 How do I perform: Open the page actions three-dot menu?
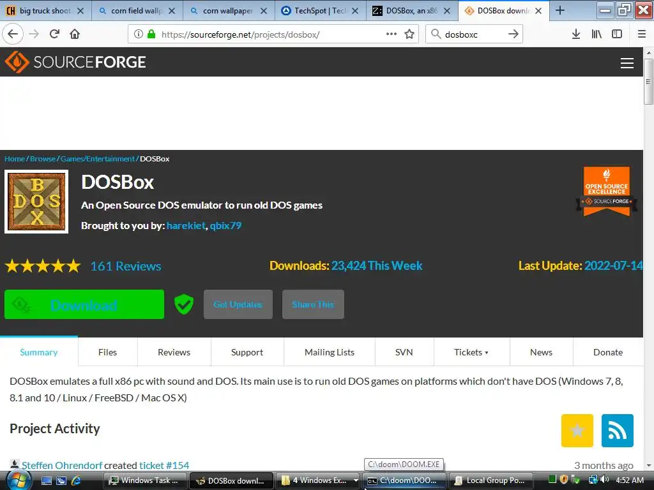point(392,34)
